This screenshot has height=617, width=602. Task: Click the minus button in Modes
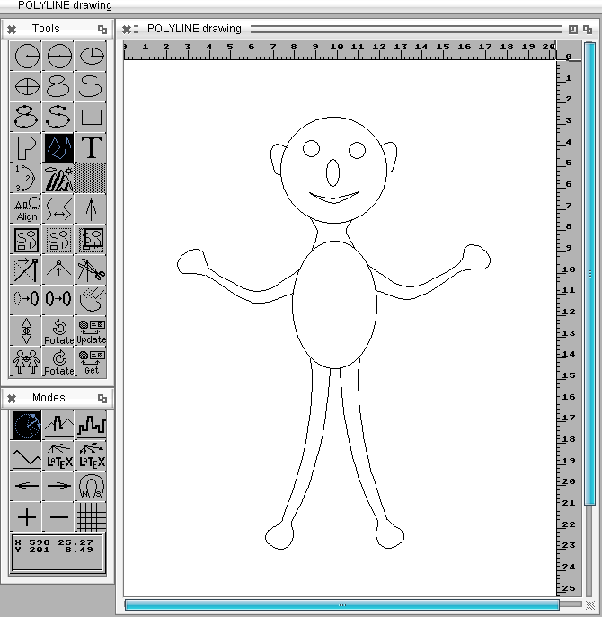click(59, 516)
